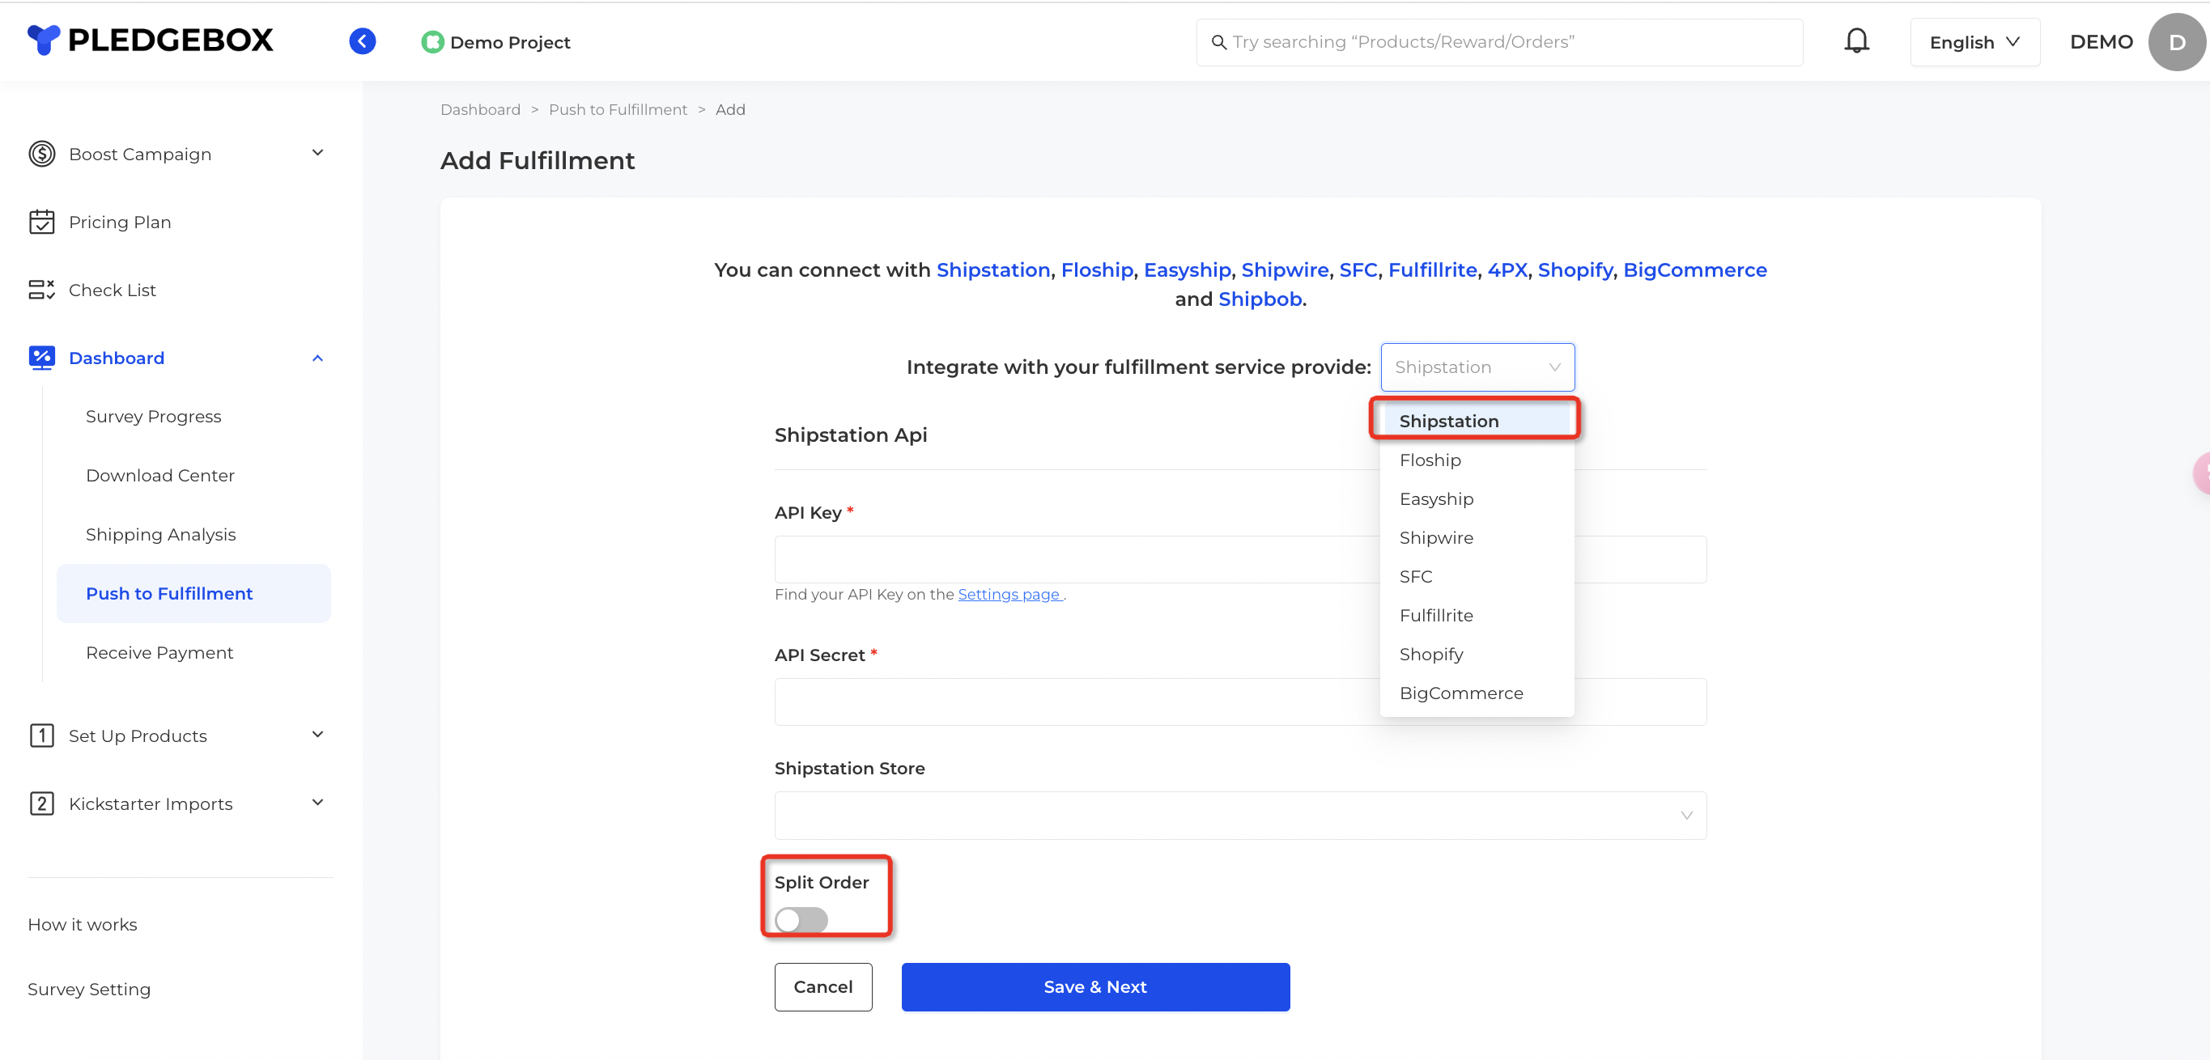Select Shopify from provider list
Viewport: 2210px width, 1060px height.
coord(1476,654)
